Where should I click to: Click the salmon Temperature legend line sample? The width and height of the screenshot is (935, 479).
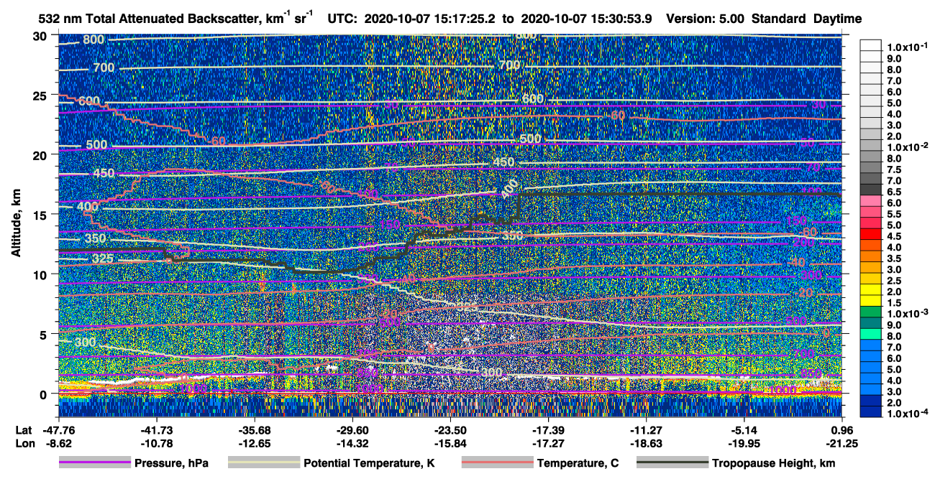point(498,463)
